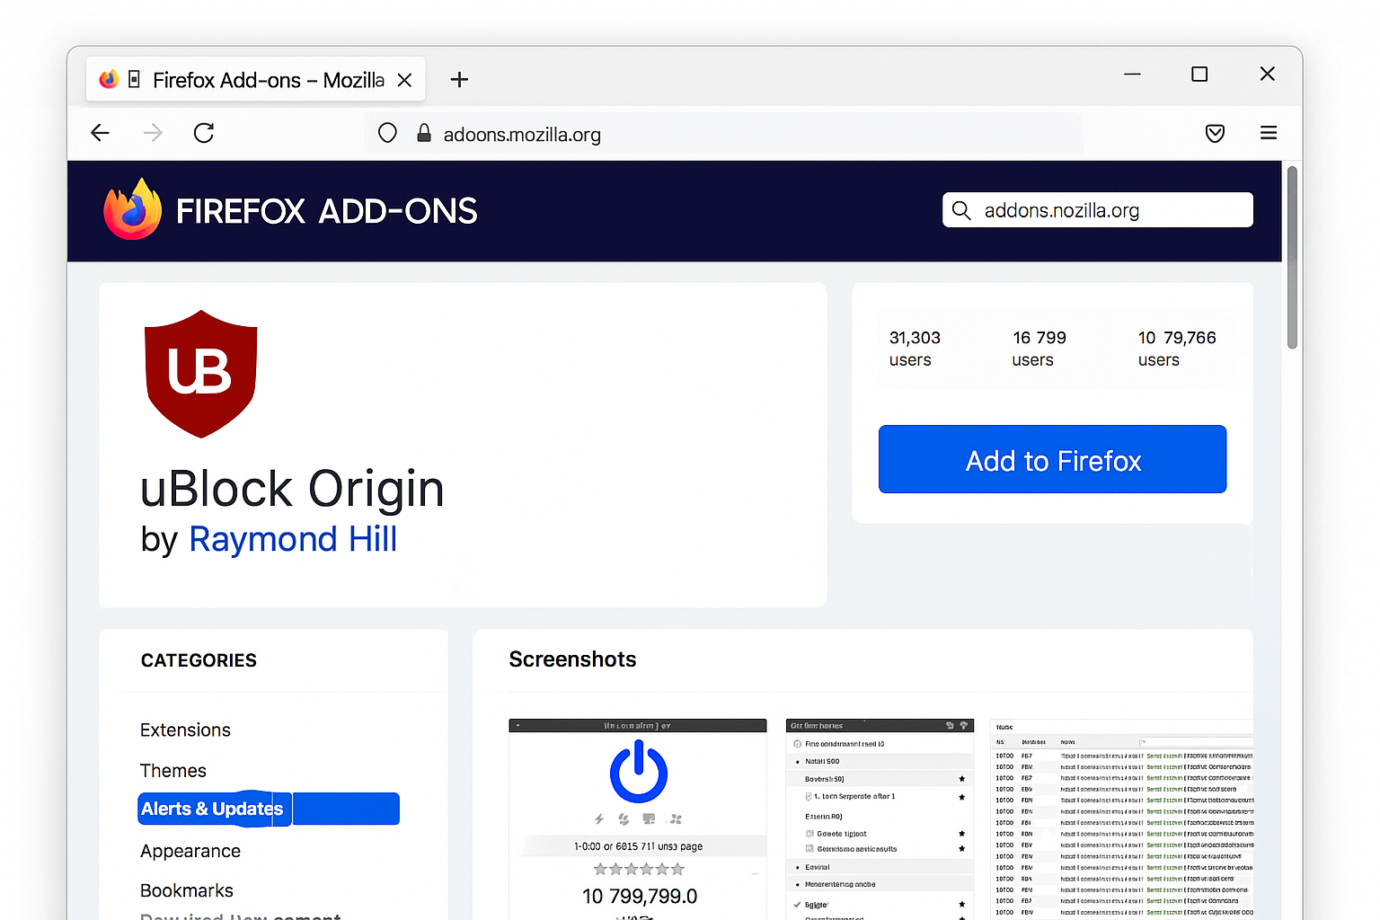Click the Firefox logo in the header

(x=133, y=209)
